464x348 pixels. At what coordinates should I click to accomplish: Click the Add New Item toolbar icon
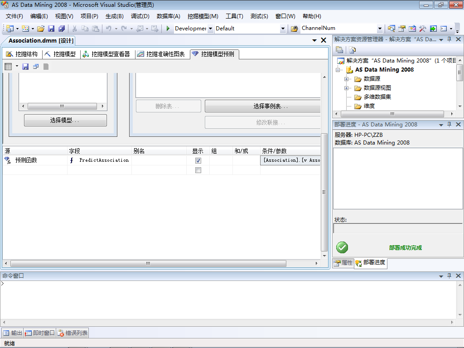point(25,29)
